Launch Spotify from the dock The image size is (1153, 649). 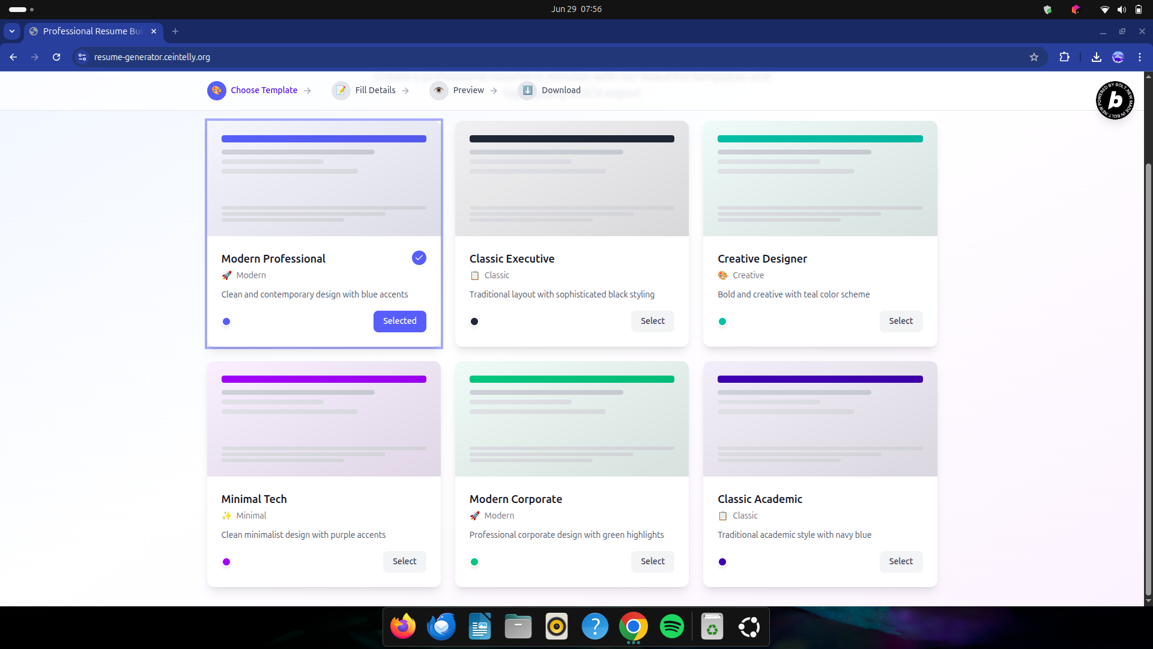[x=671, y=627]
